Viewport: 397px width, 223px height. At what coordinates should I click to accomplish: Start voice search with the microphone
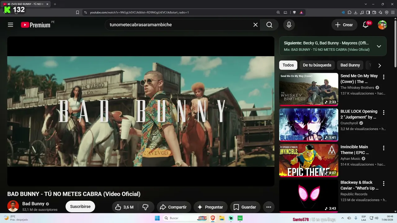coord(289,25)
